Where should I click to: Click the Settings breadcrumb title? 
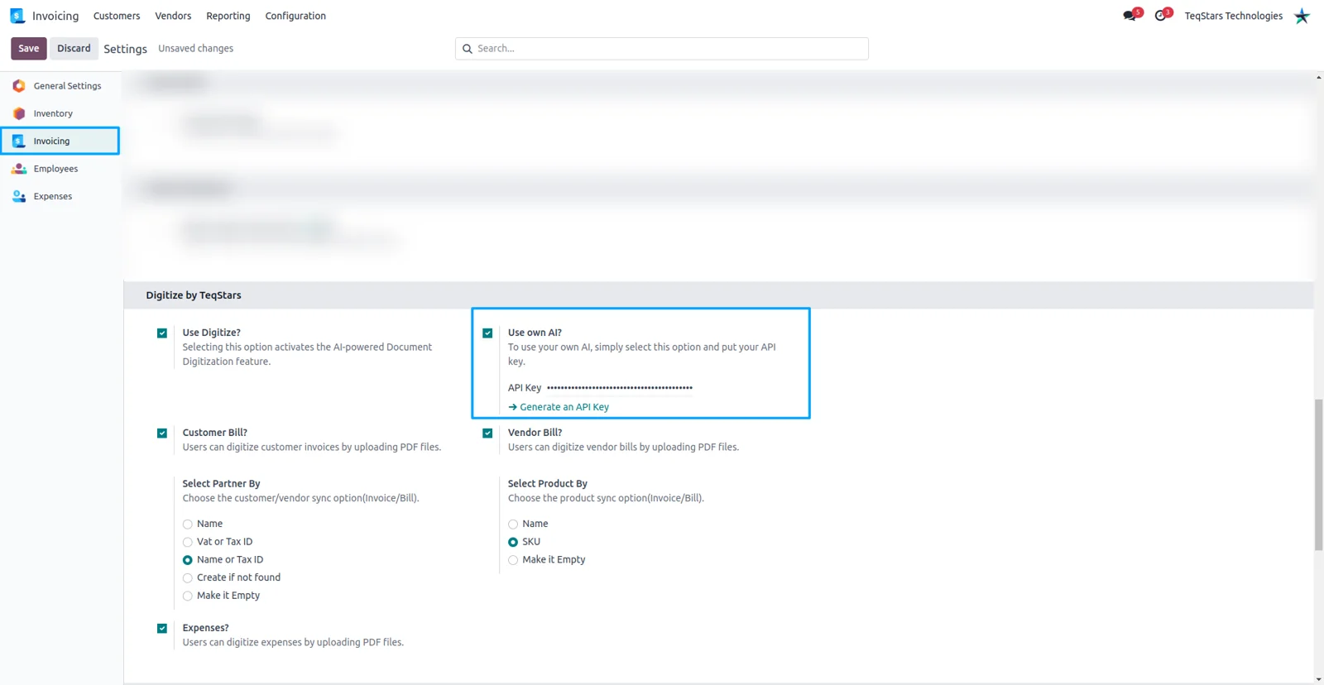[125, 49]
